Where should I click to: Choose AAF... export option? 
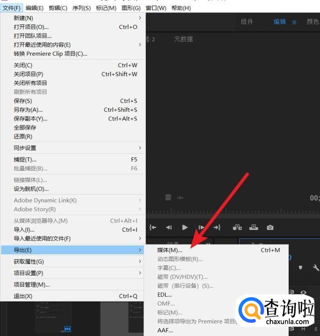pyautogui.click(x=216, y=330)
